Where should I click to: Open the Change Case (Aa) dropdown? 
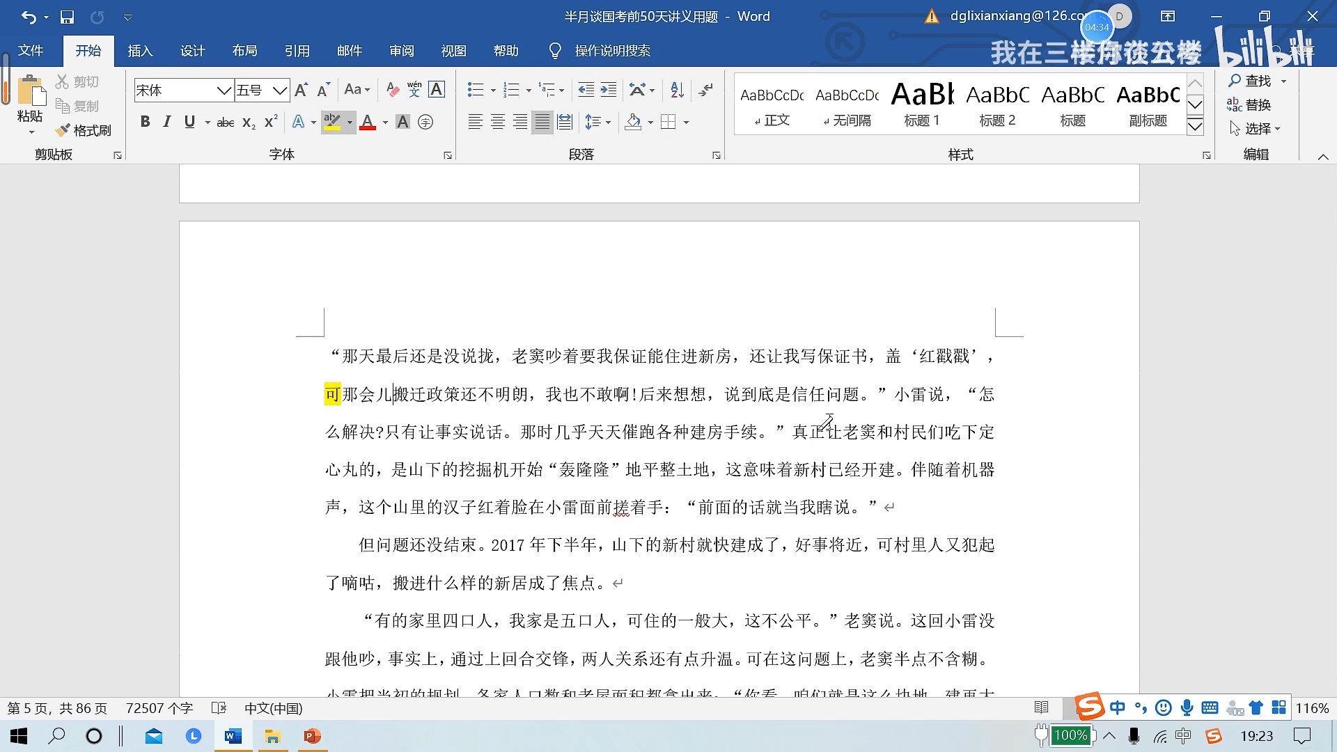357,90
